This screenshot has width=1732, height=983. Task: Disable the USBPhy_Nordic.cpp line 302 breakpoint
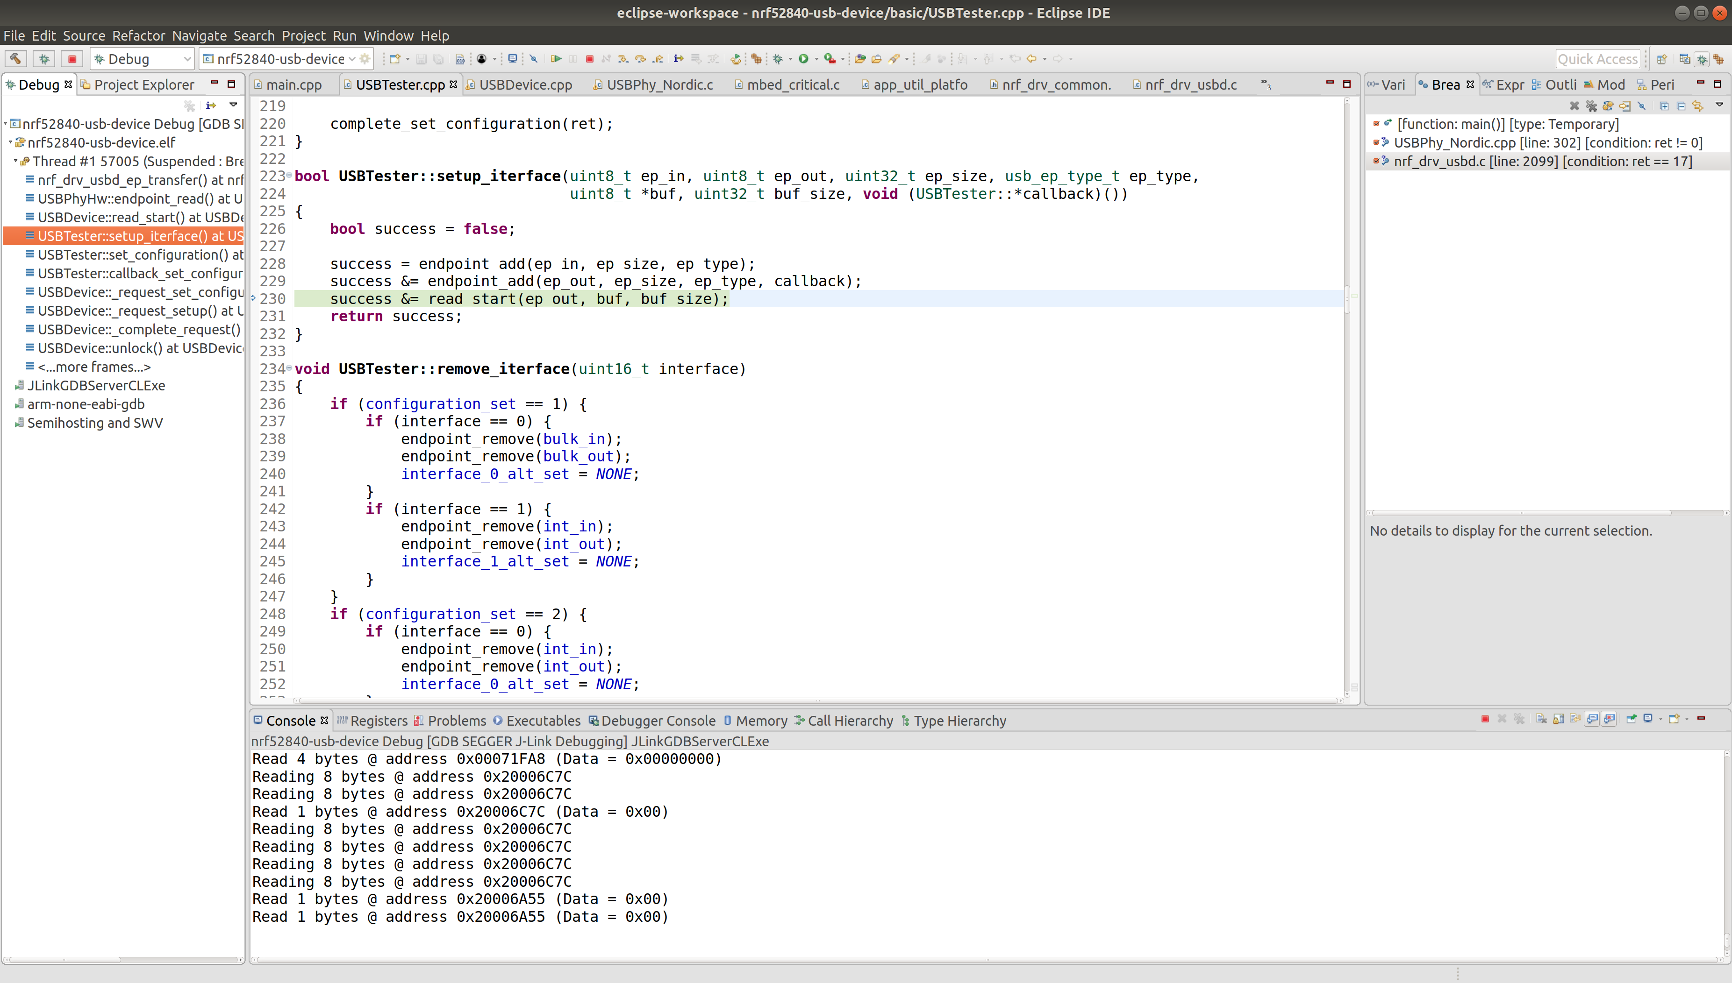pyautogui.click(x=1376, y=142)
